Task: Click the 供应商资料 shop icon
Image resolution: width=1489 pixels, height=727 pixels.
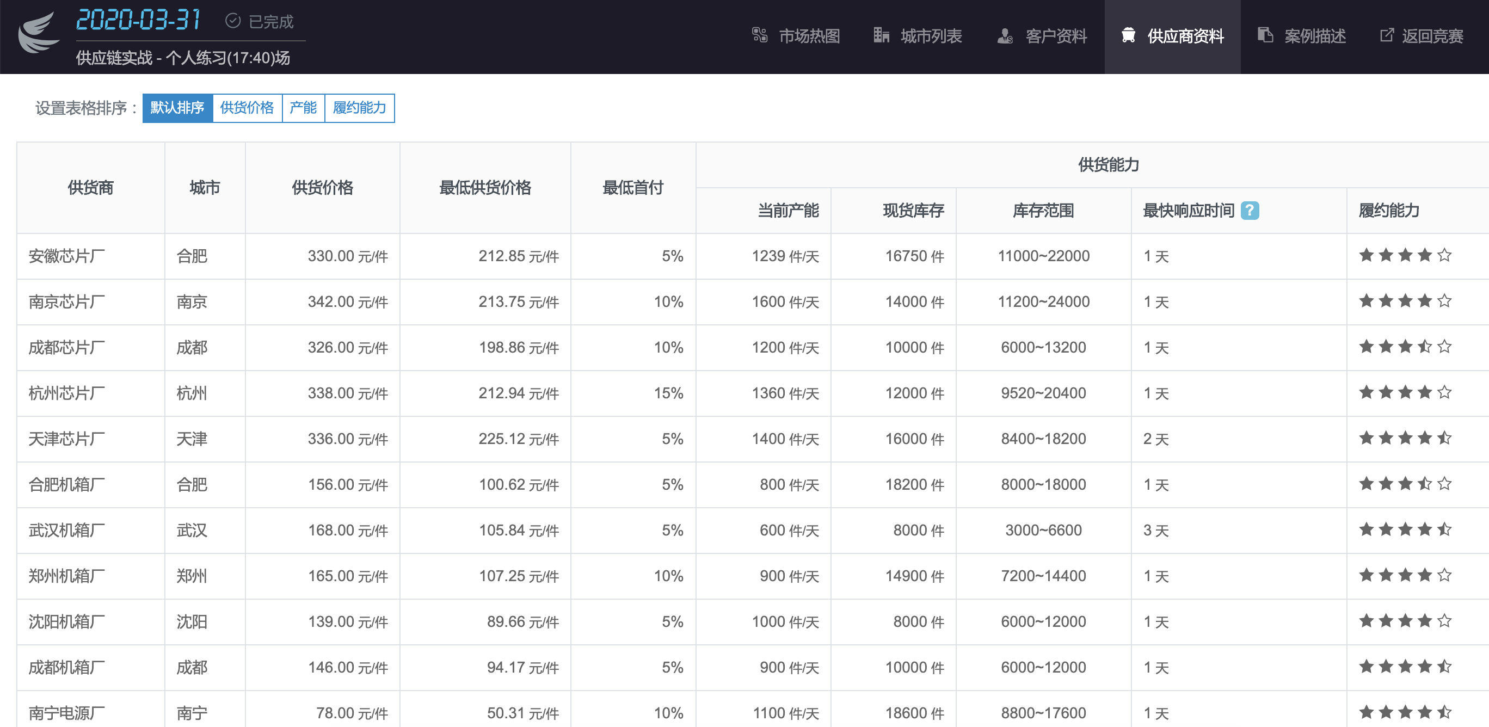Action: tap(1128, 36)
